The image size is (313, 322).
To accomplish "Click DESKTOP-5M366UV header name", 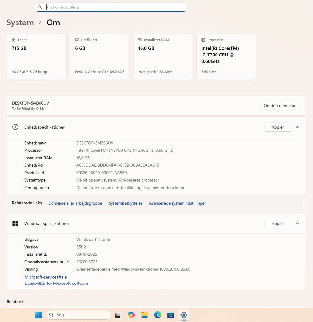I will pyautogui.click(x=30, y=103).
